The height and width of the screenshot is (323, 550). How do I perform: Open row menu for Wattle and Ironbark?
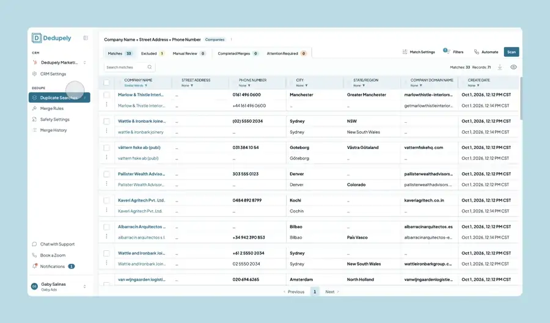[x=106, y=263]
